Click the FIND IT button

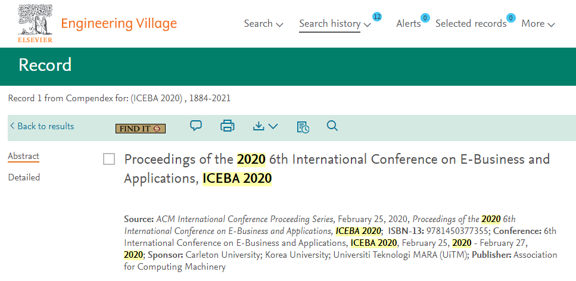click(141, 129)
